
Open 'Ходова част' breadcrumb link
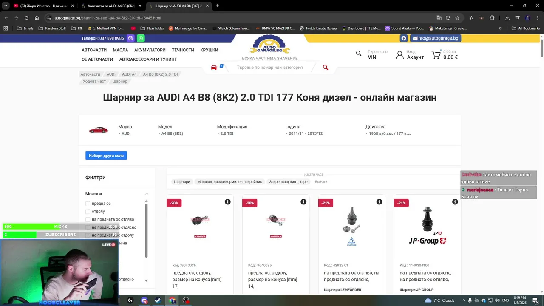point(94,81)
